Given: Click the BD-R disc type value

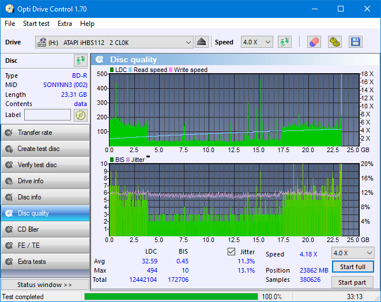Looking at the screenshot, I should pyautogui.click(x=80, y=75).
